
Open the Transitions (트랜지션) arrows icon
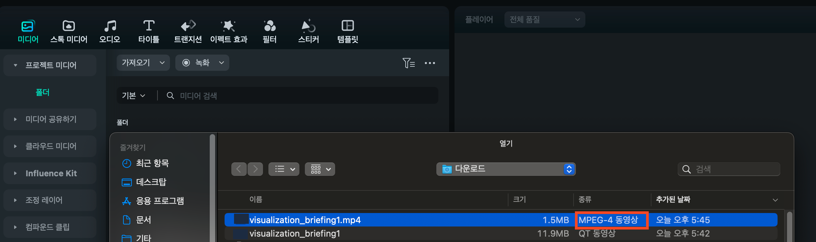[188, 26]
